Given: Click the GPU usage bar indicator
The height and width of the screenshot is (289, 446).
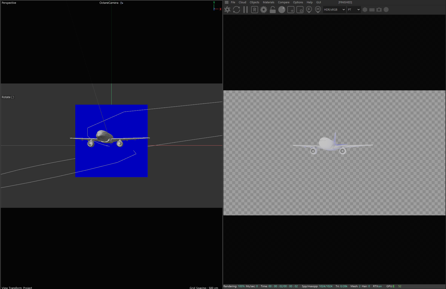Looking at the screenshot, I should [x=394, y=286].
